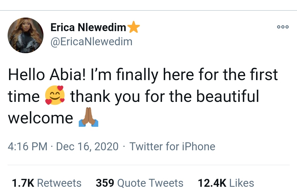297x193 pixels.
Task: Click the word "beautiful" in the tweet
Action: pyautogui.click(x=228, y=96)
